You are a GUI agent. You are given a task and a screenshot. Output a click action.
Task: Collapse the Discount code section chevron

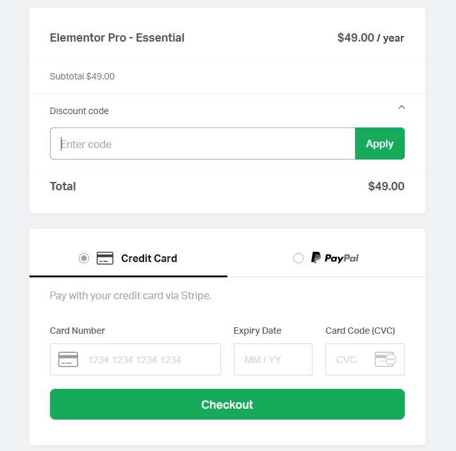(x=402, y=108)
